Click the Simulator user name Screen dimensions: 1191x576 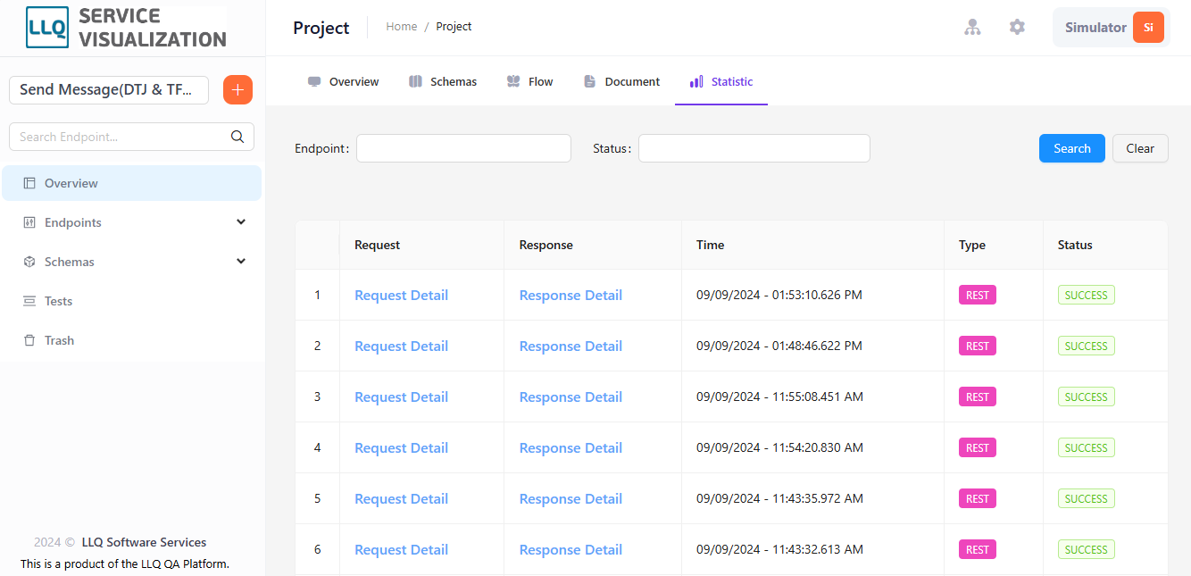1095,28
